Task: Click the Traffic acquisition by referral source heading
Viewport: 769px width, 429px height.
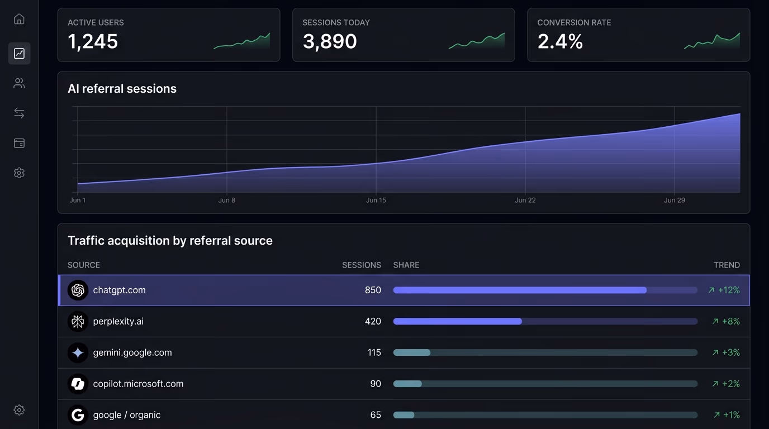Action: click(170, 240)
